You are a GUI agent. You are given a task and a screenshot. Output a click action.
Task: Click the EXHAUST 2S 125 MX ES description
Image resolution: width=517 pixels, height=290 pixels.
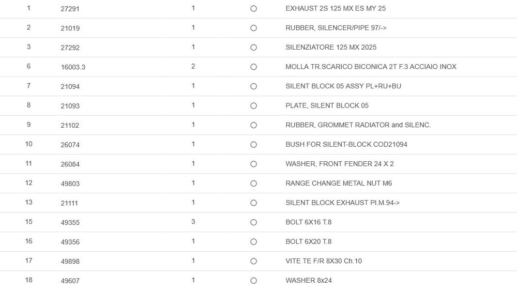point(335,8)
